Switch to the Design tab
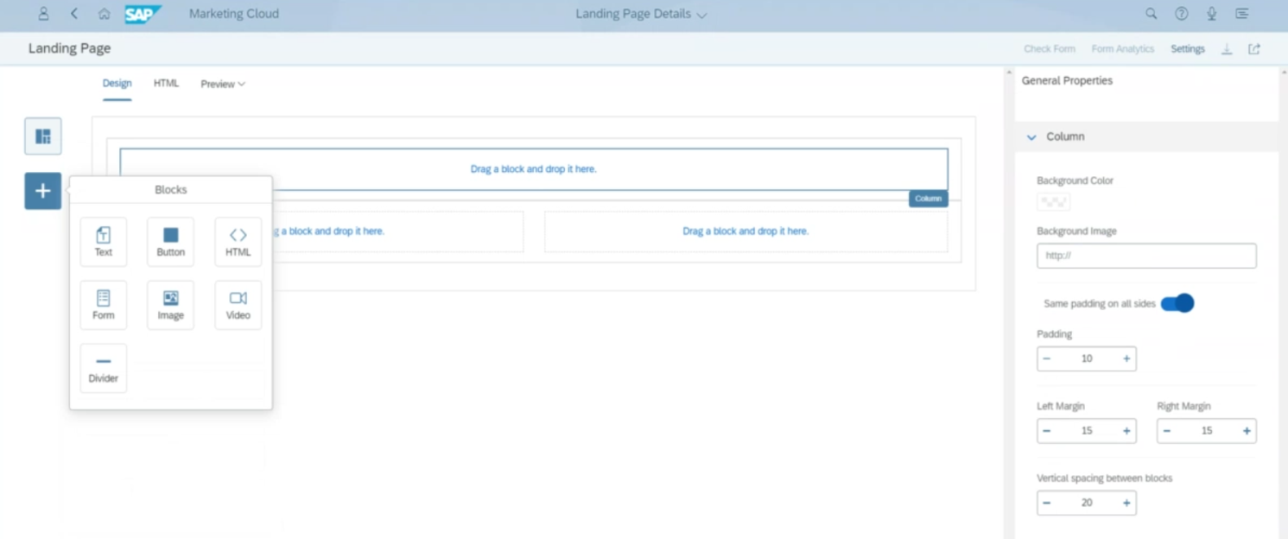 click(117, 84)
